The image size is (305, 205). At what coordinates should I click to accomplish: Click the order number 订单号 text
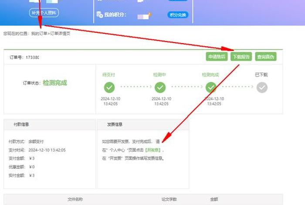coord(24,57)
